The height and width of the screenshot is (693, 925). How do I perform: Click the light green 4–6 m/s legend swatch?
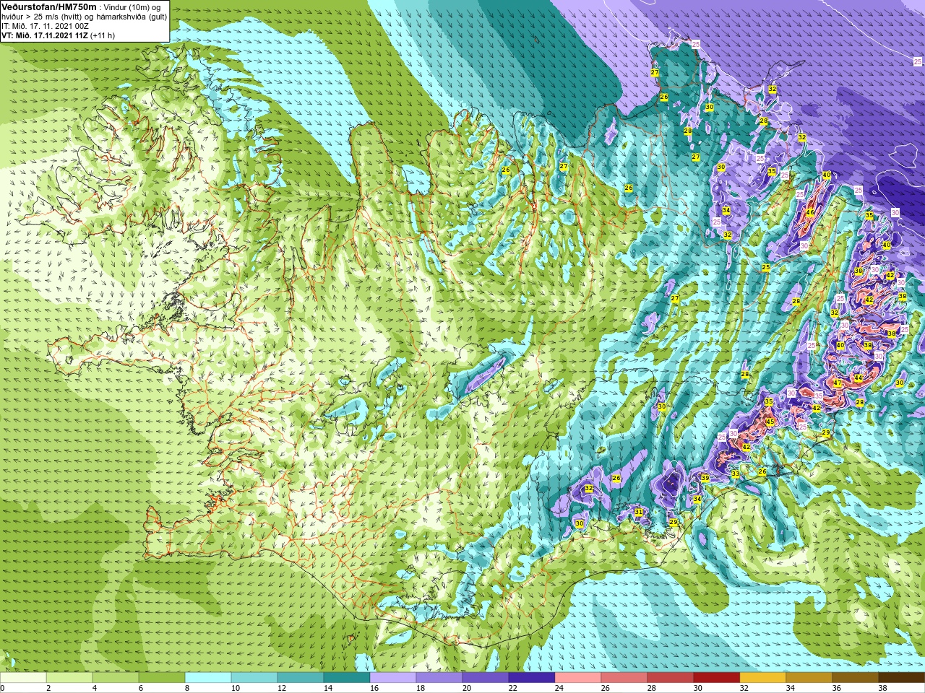[116, 678]
